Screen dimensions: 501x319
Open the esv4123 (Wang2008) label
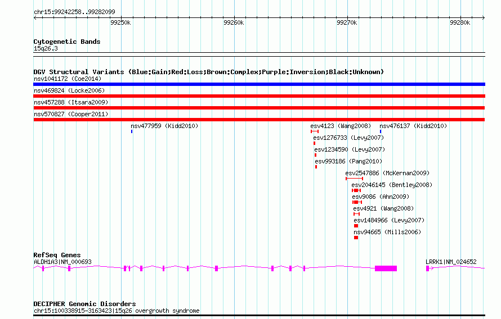pyautogui.click(x=341, y=126)
